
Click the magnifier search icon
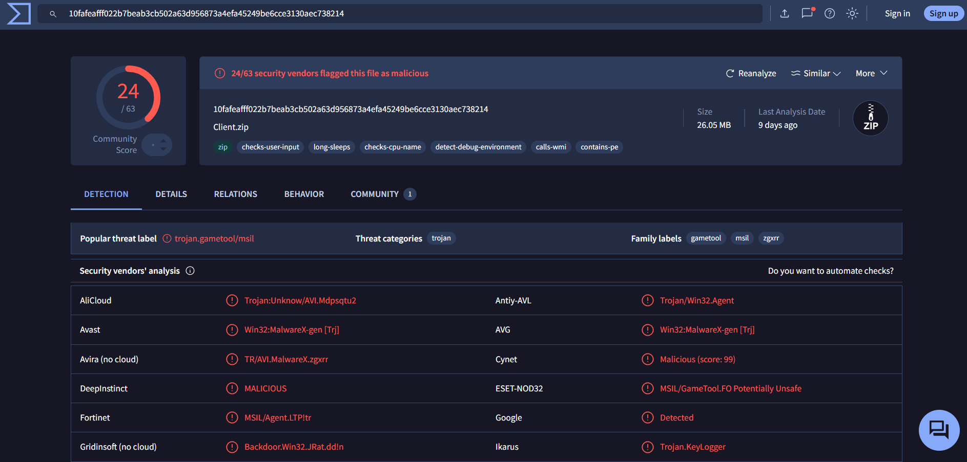(53, 14)
